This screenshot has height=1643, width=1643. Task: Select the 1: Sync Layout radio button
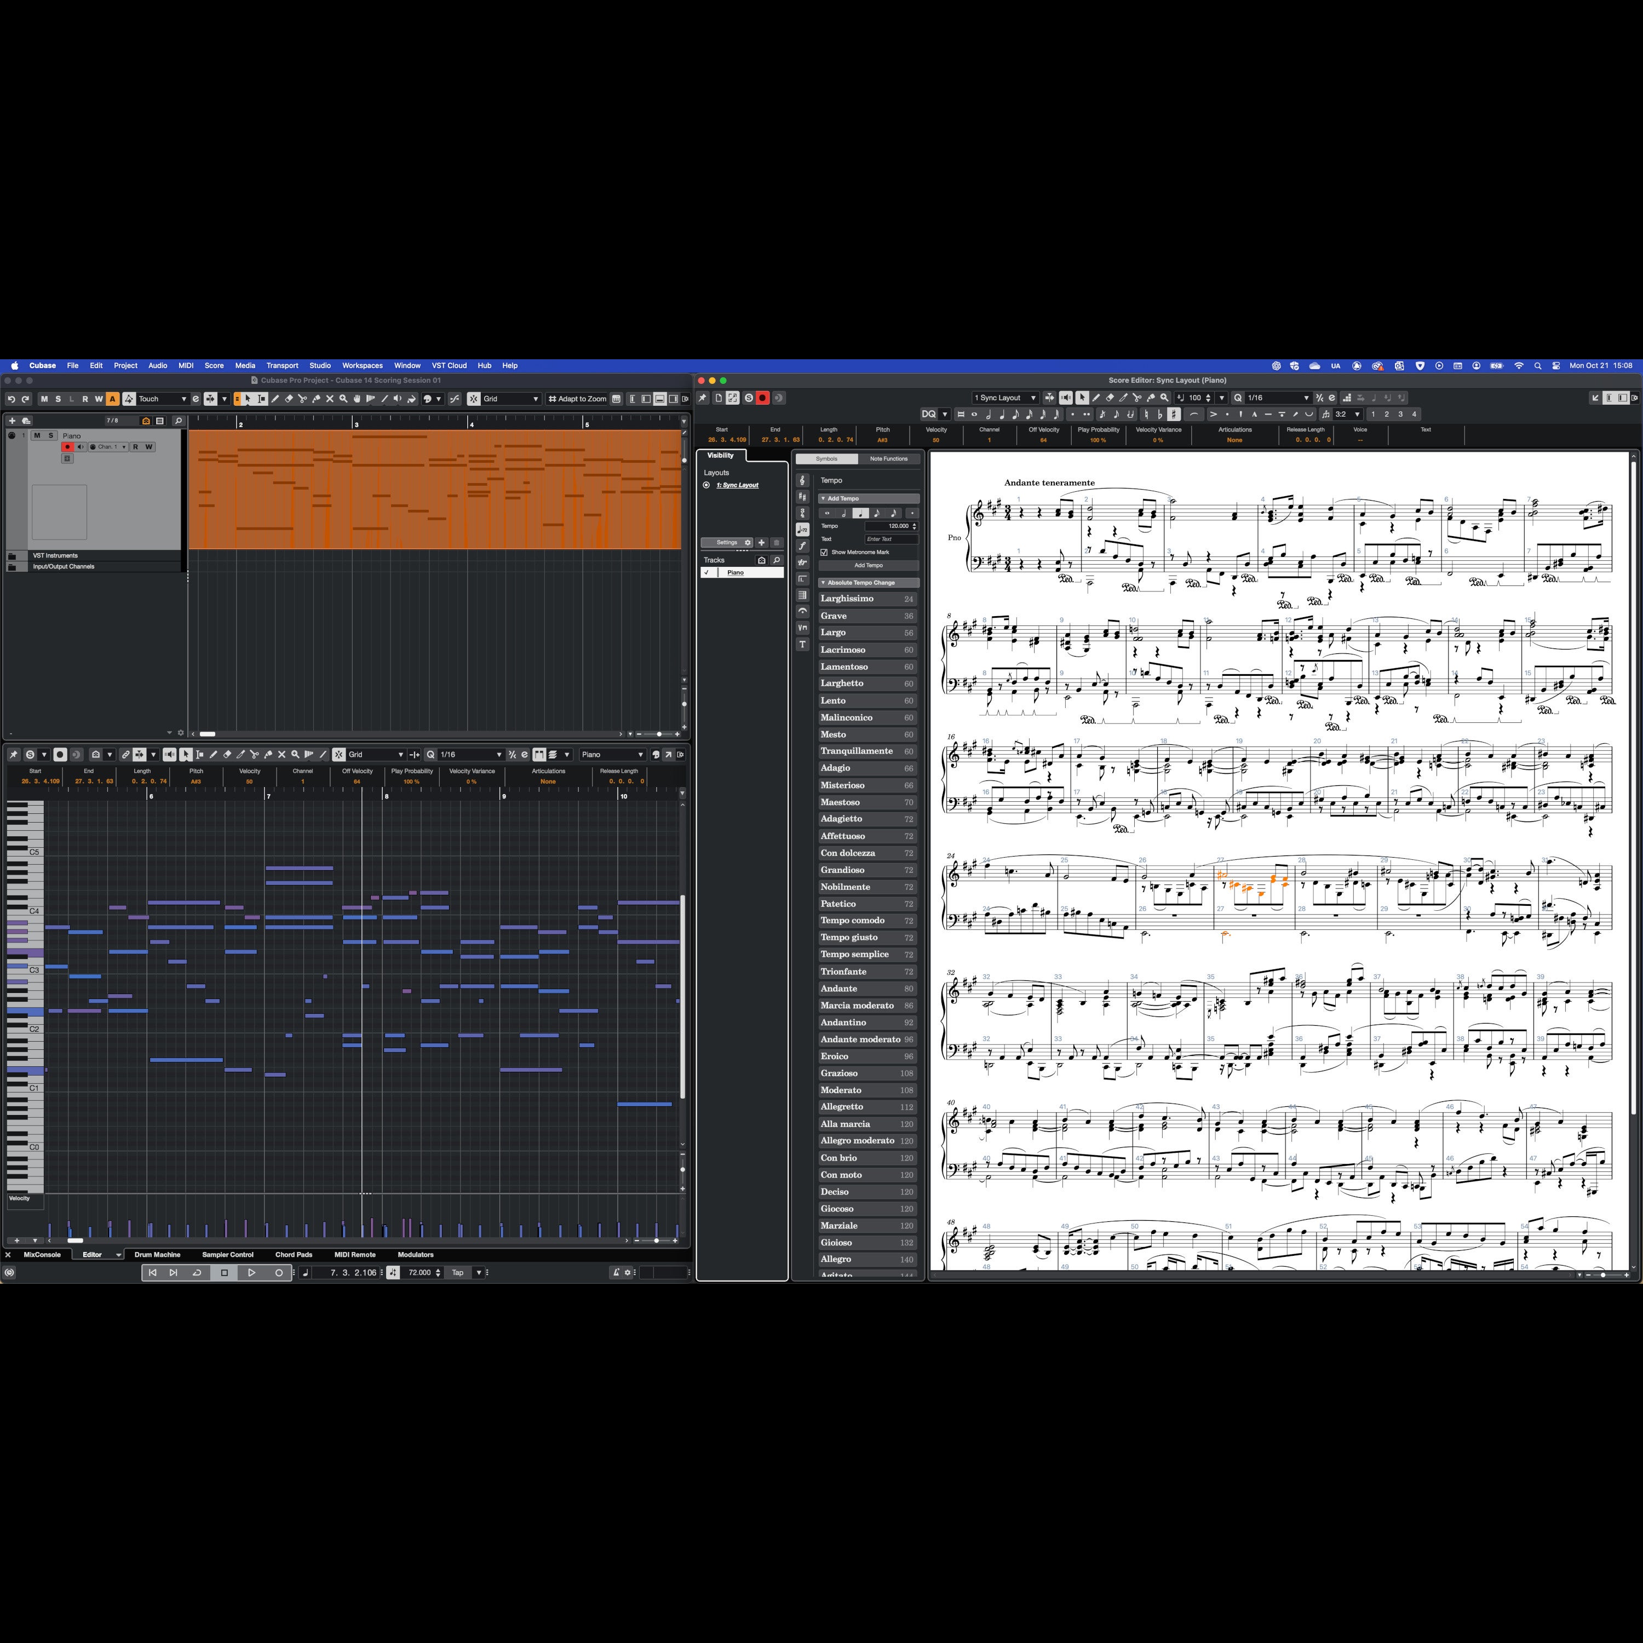point(706,486)
